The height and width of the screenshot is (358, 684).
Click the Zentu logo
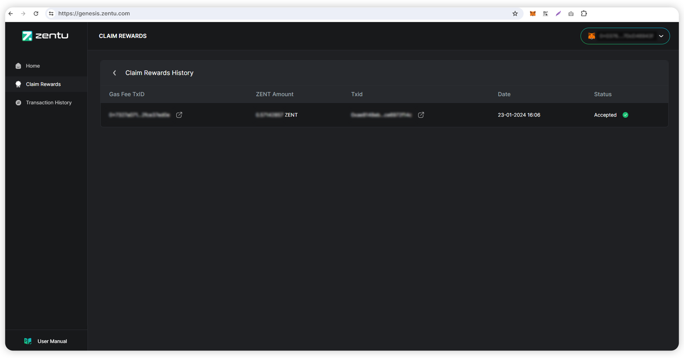click(x=45, y=36)
